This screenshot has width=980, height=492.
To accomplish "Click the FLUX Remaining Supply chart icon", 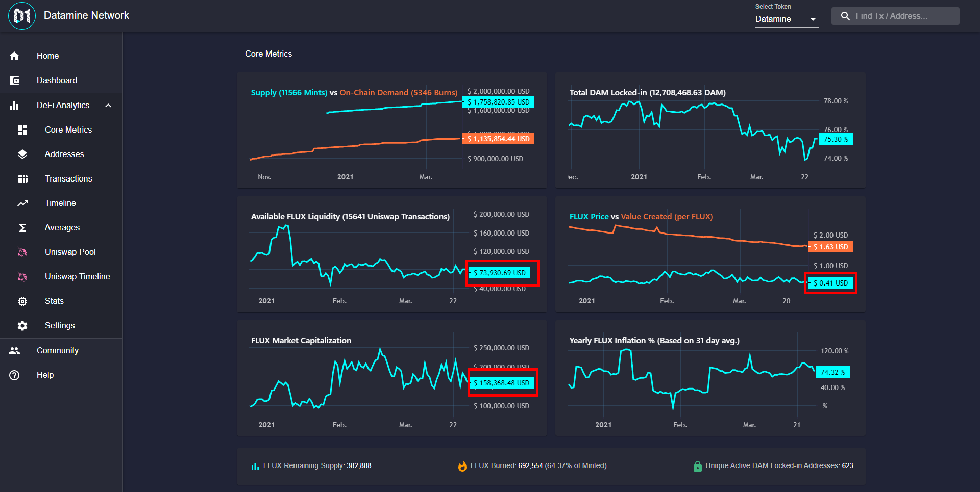I will tap(255, 466).
